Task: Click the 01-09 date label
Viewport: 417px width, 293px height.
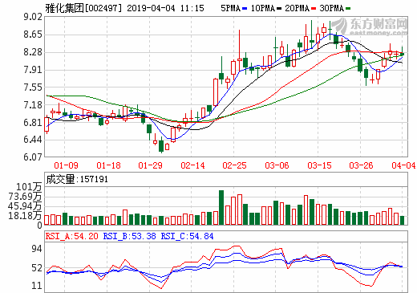Action: coord(66,165)
